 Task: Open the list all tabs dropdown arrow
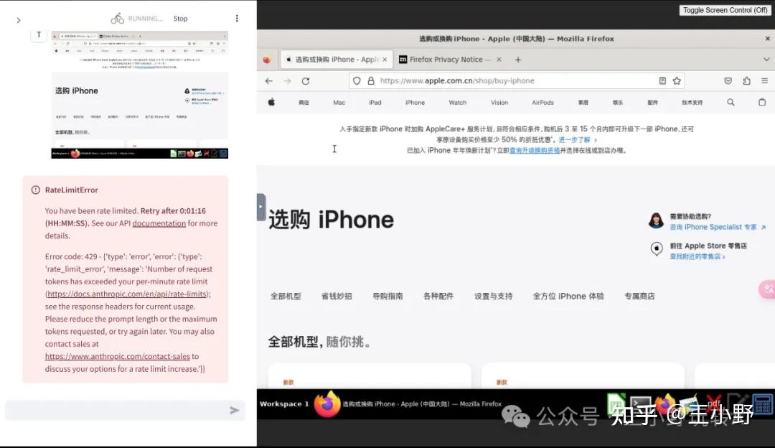(x=766, y=60)
